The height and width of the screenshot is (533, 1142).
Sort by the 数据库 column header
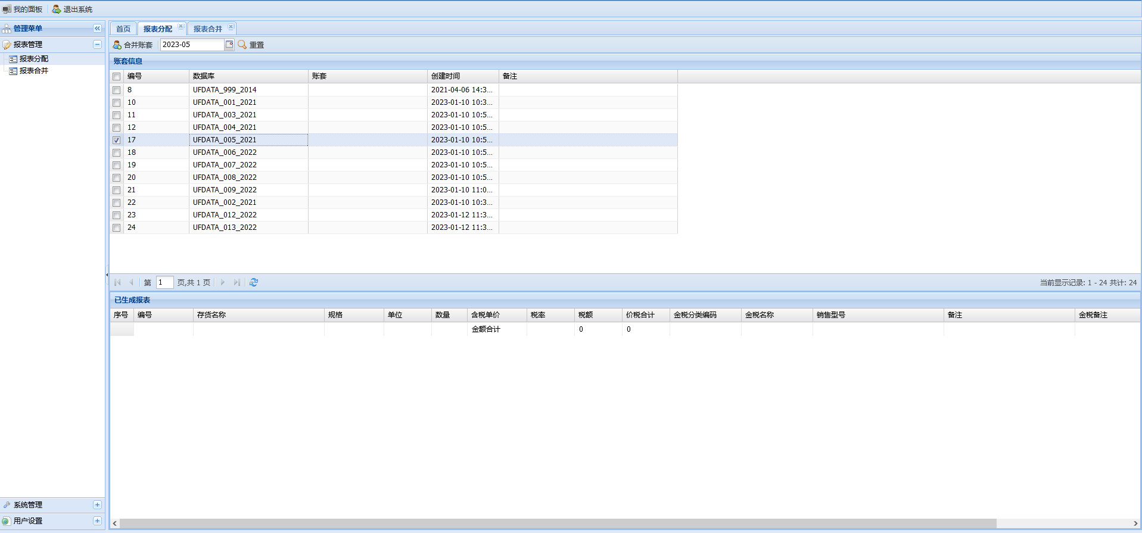pyautogui.click(x=248, y=76)
